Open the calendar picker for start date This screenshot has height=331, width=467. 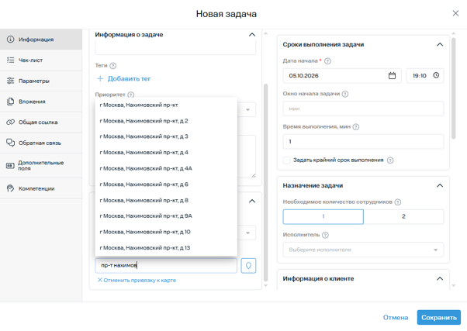point(392,76)
